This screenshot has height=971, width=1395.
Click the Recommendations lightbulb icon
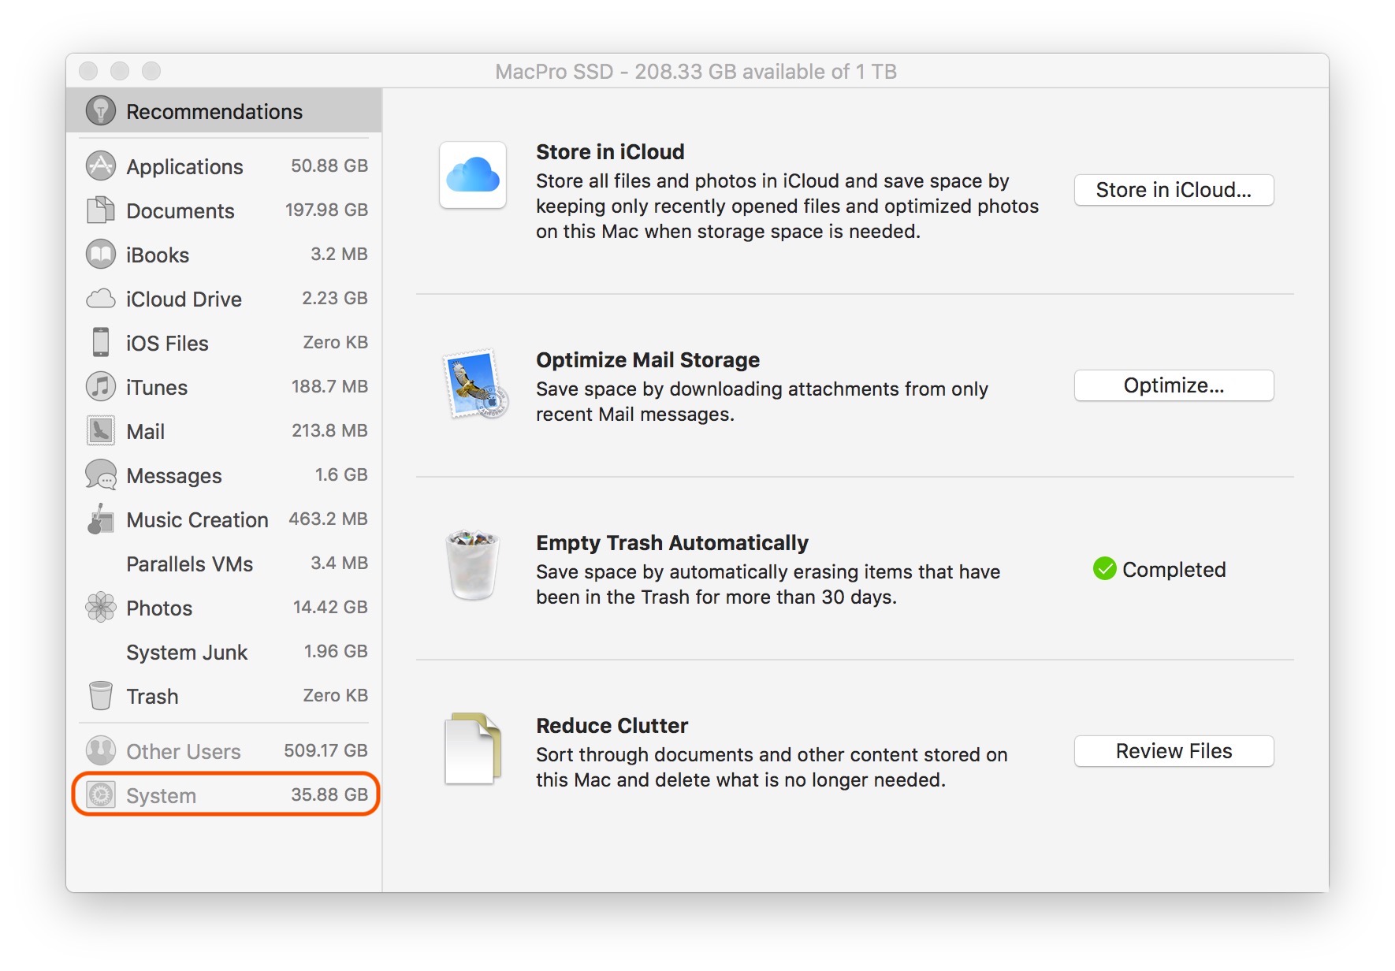tap(101, 111)
